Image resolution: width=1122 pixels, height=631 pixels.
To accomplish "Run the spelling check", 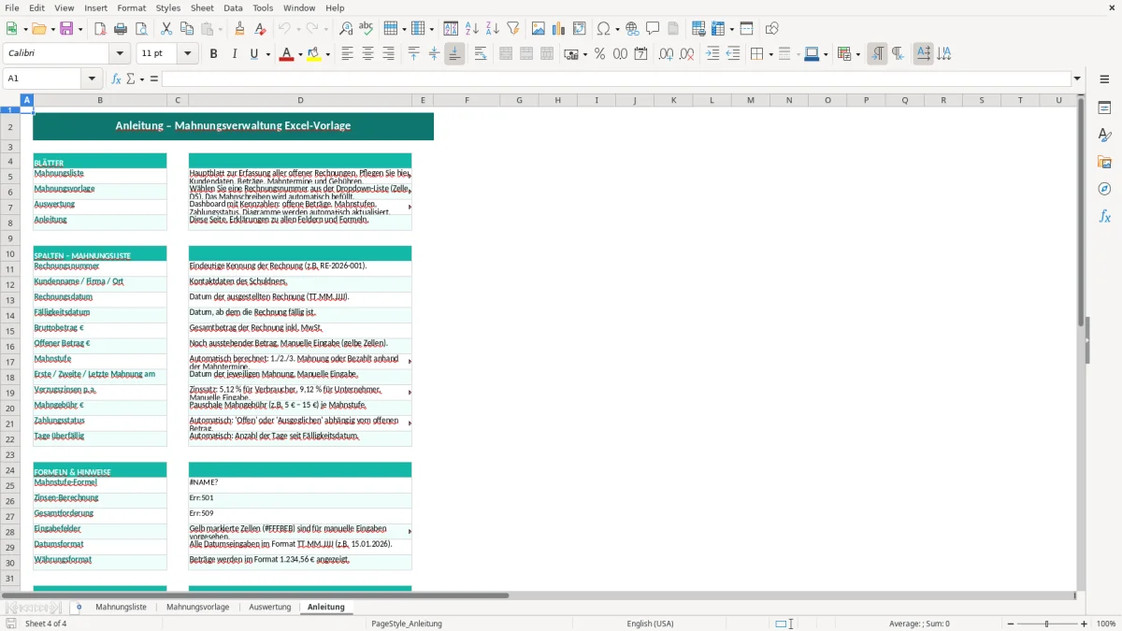I will tap(366, 29).
